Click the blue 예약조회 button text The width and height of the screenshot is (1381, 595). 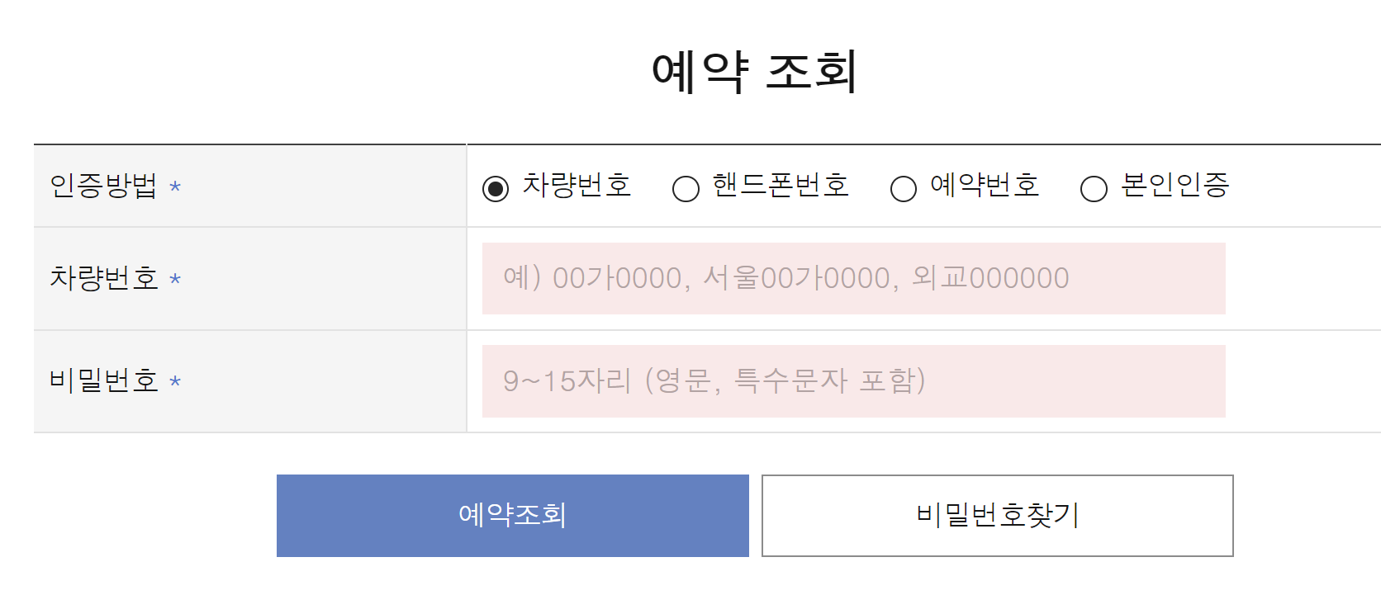[x=512, y=515]
